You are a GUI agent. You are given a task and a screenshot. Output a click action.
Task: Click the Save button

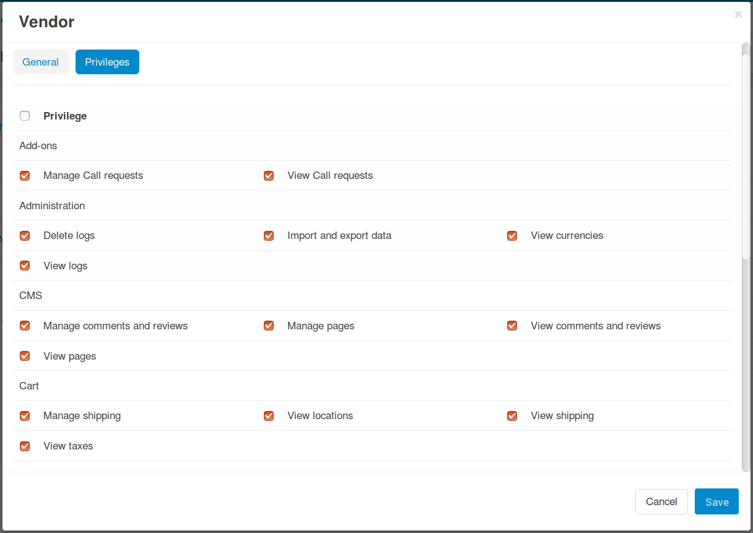tap(716, 501)
